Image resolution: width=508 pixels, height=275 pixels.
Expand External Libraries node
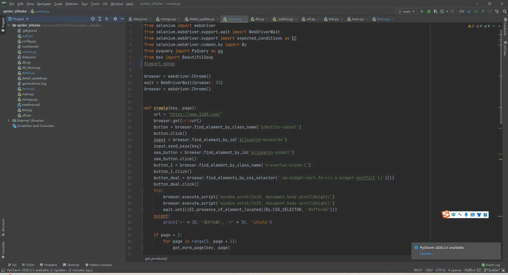pos(9,120)
